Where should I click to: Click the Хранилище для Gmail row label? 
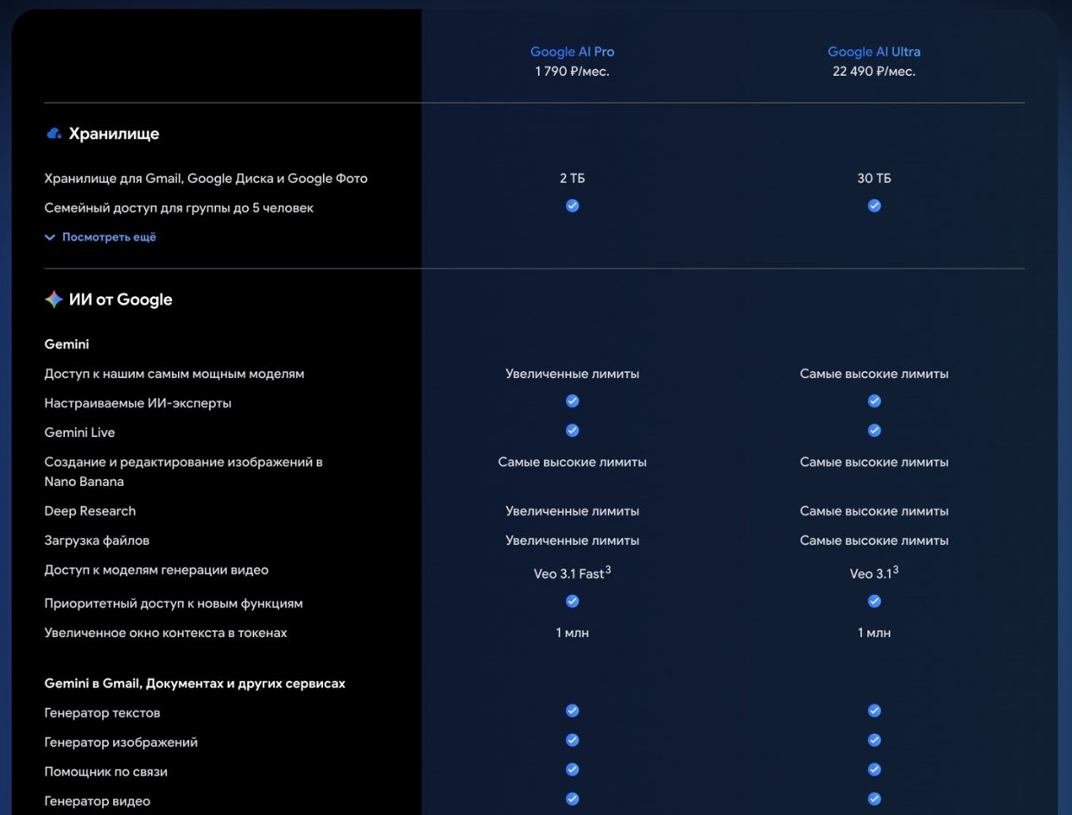206,179
